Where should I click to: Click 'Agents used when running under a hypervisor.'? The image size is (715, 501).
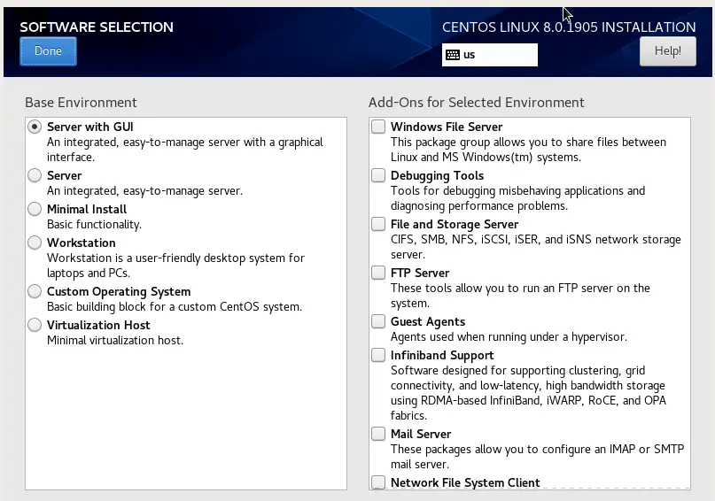(x=509, y=337)
